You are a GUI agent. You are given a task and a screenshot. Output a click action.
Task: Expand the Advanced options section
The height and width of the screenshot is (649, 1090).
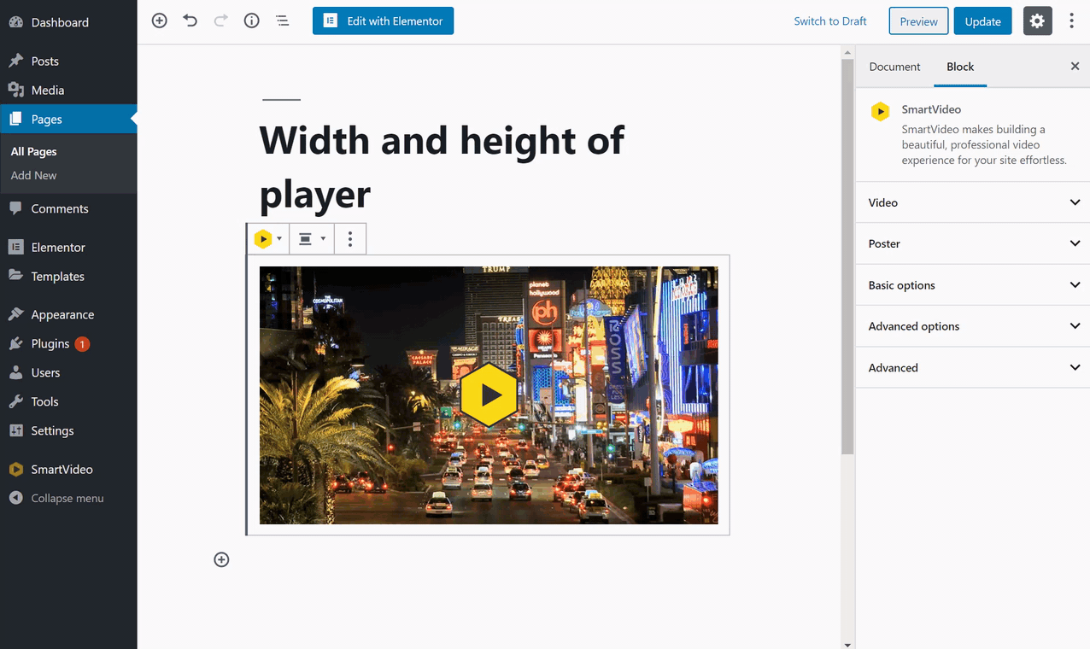(973, 326)
